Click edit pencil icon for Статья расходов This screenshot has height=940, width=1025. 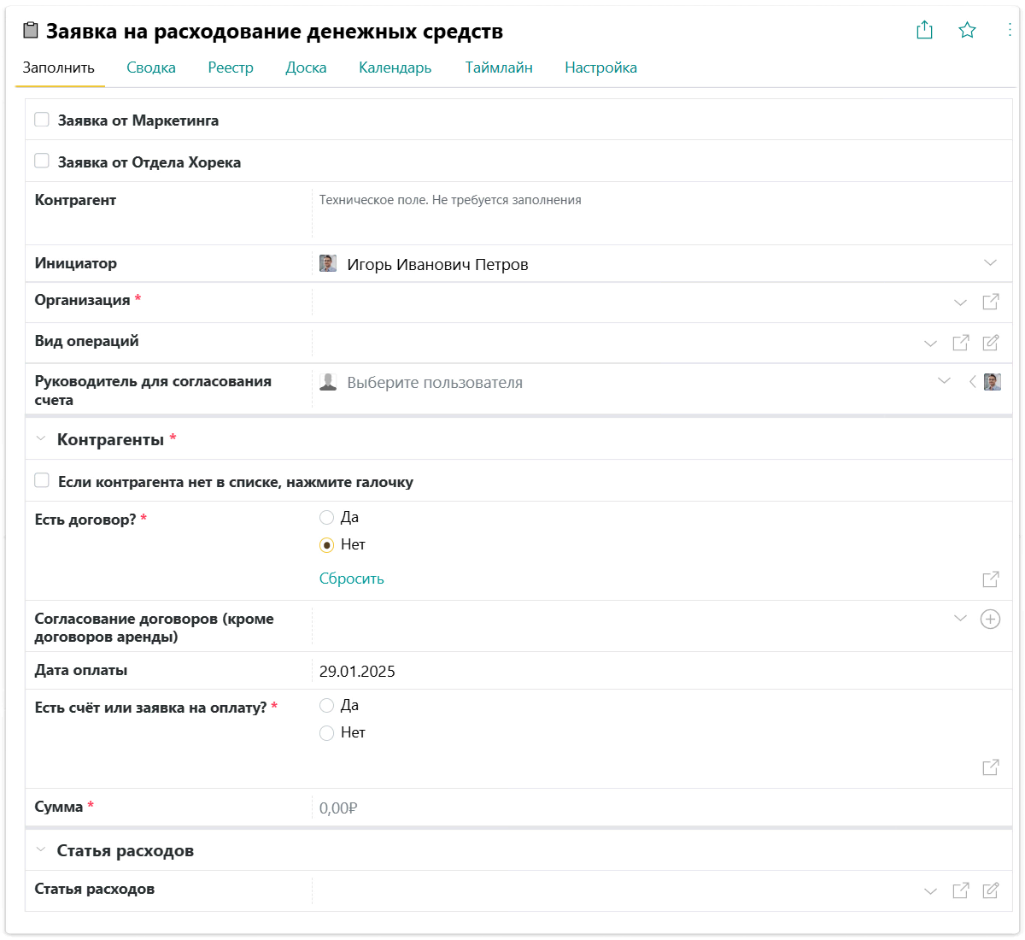[x=991, y=890]
